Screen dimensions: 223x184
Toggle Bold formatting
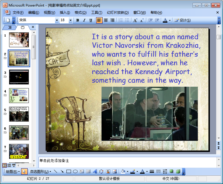coord(78,20)
